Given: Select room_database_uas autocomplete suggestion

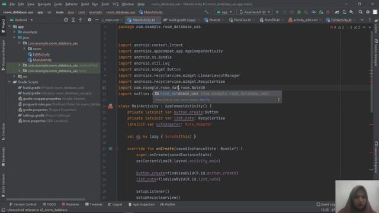Looking at the screenshot, I should (x=217, y=93).
